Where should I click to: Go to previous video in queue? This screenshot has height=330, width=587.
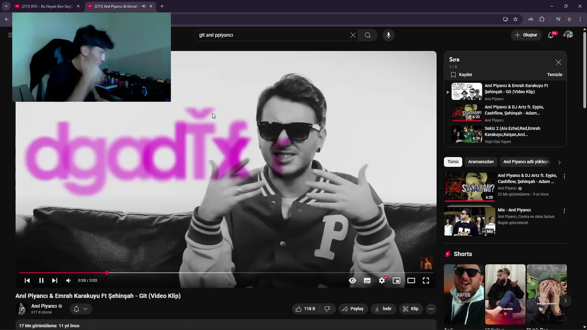(27, 280)
